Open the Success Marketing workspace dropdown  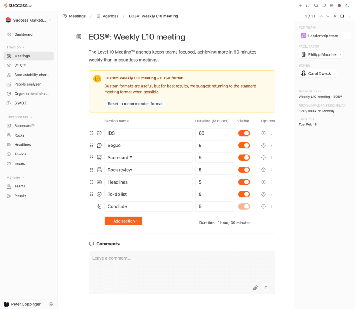(x=28, y=20)
